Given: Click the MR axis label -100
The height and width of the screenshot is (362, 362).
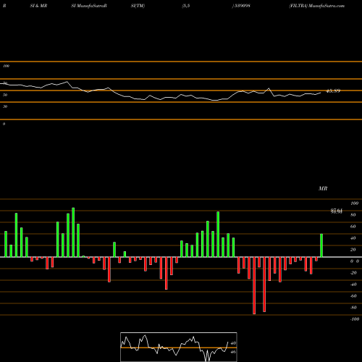Looking at the screenshot, I should (355, 319).
